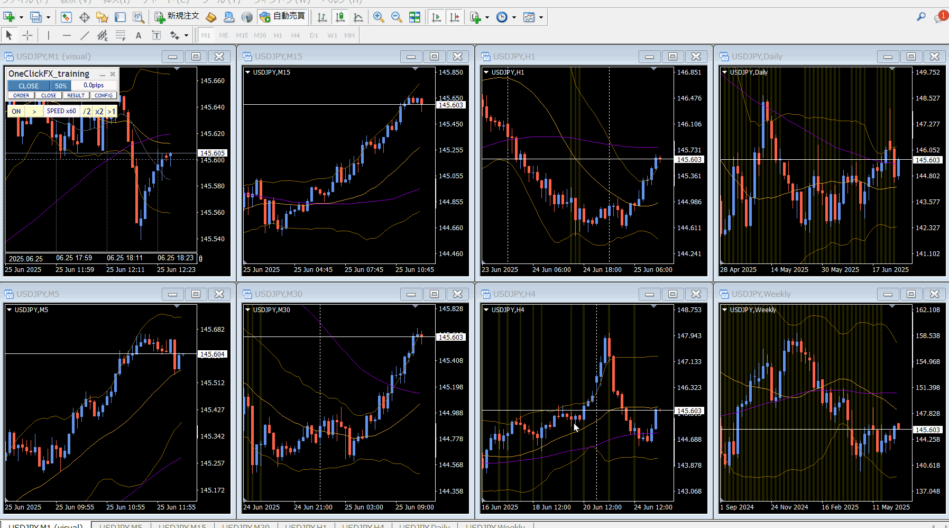The height and width of the screenshot is (528, 949).
Task: Switch chart to candlestick display
Action: tap(340, 17)
